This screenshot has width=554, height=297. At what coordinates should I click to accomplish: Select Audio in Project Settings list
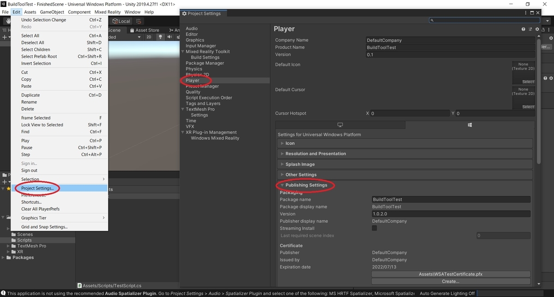click(192, 29)
